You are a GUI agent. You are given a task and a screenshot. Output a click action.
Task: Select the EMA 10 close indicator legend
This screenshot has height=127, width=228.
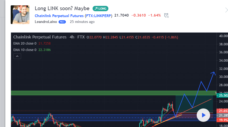point(32,50)
